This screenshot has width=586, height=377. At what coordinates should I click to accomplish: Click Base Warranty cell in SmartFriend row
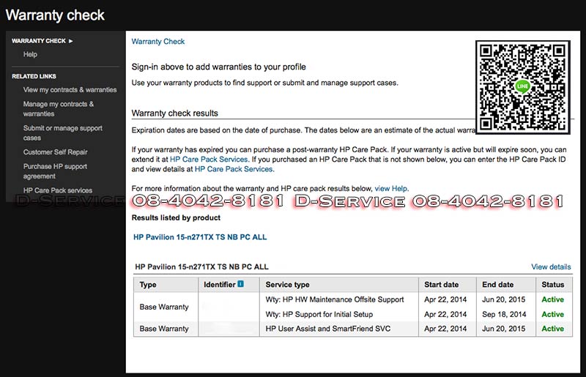click(x=164, y=329)
